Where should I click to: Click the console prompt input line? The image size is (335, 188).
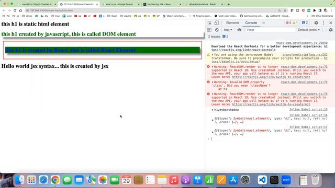(x=269, y=139)
